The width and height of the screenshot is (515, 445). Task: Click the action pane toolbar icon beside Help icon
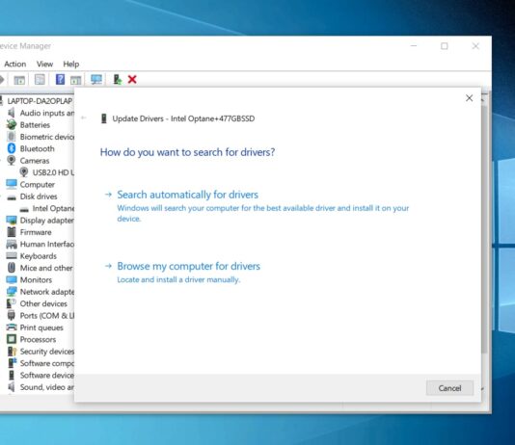76,80
